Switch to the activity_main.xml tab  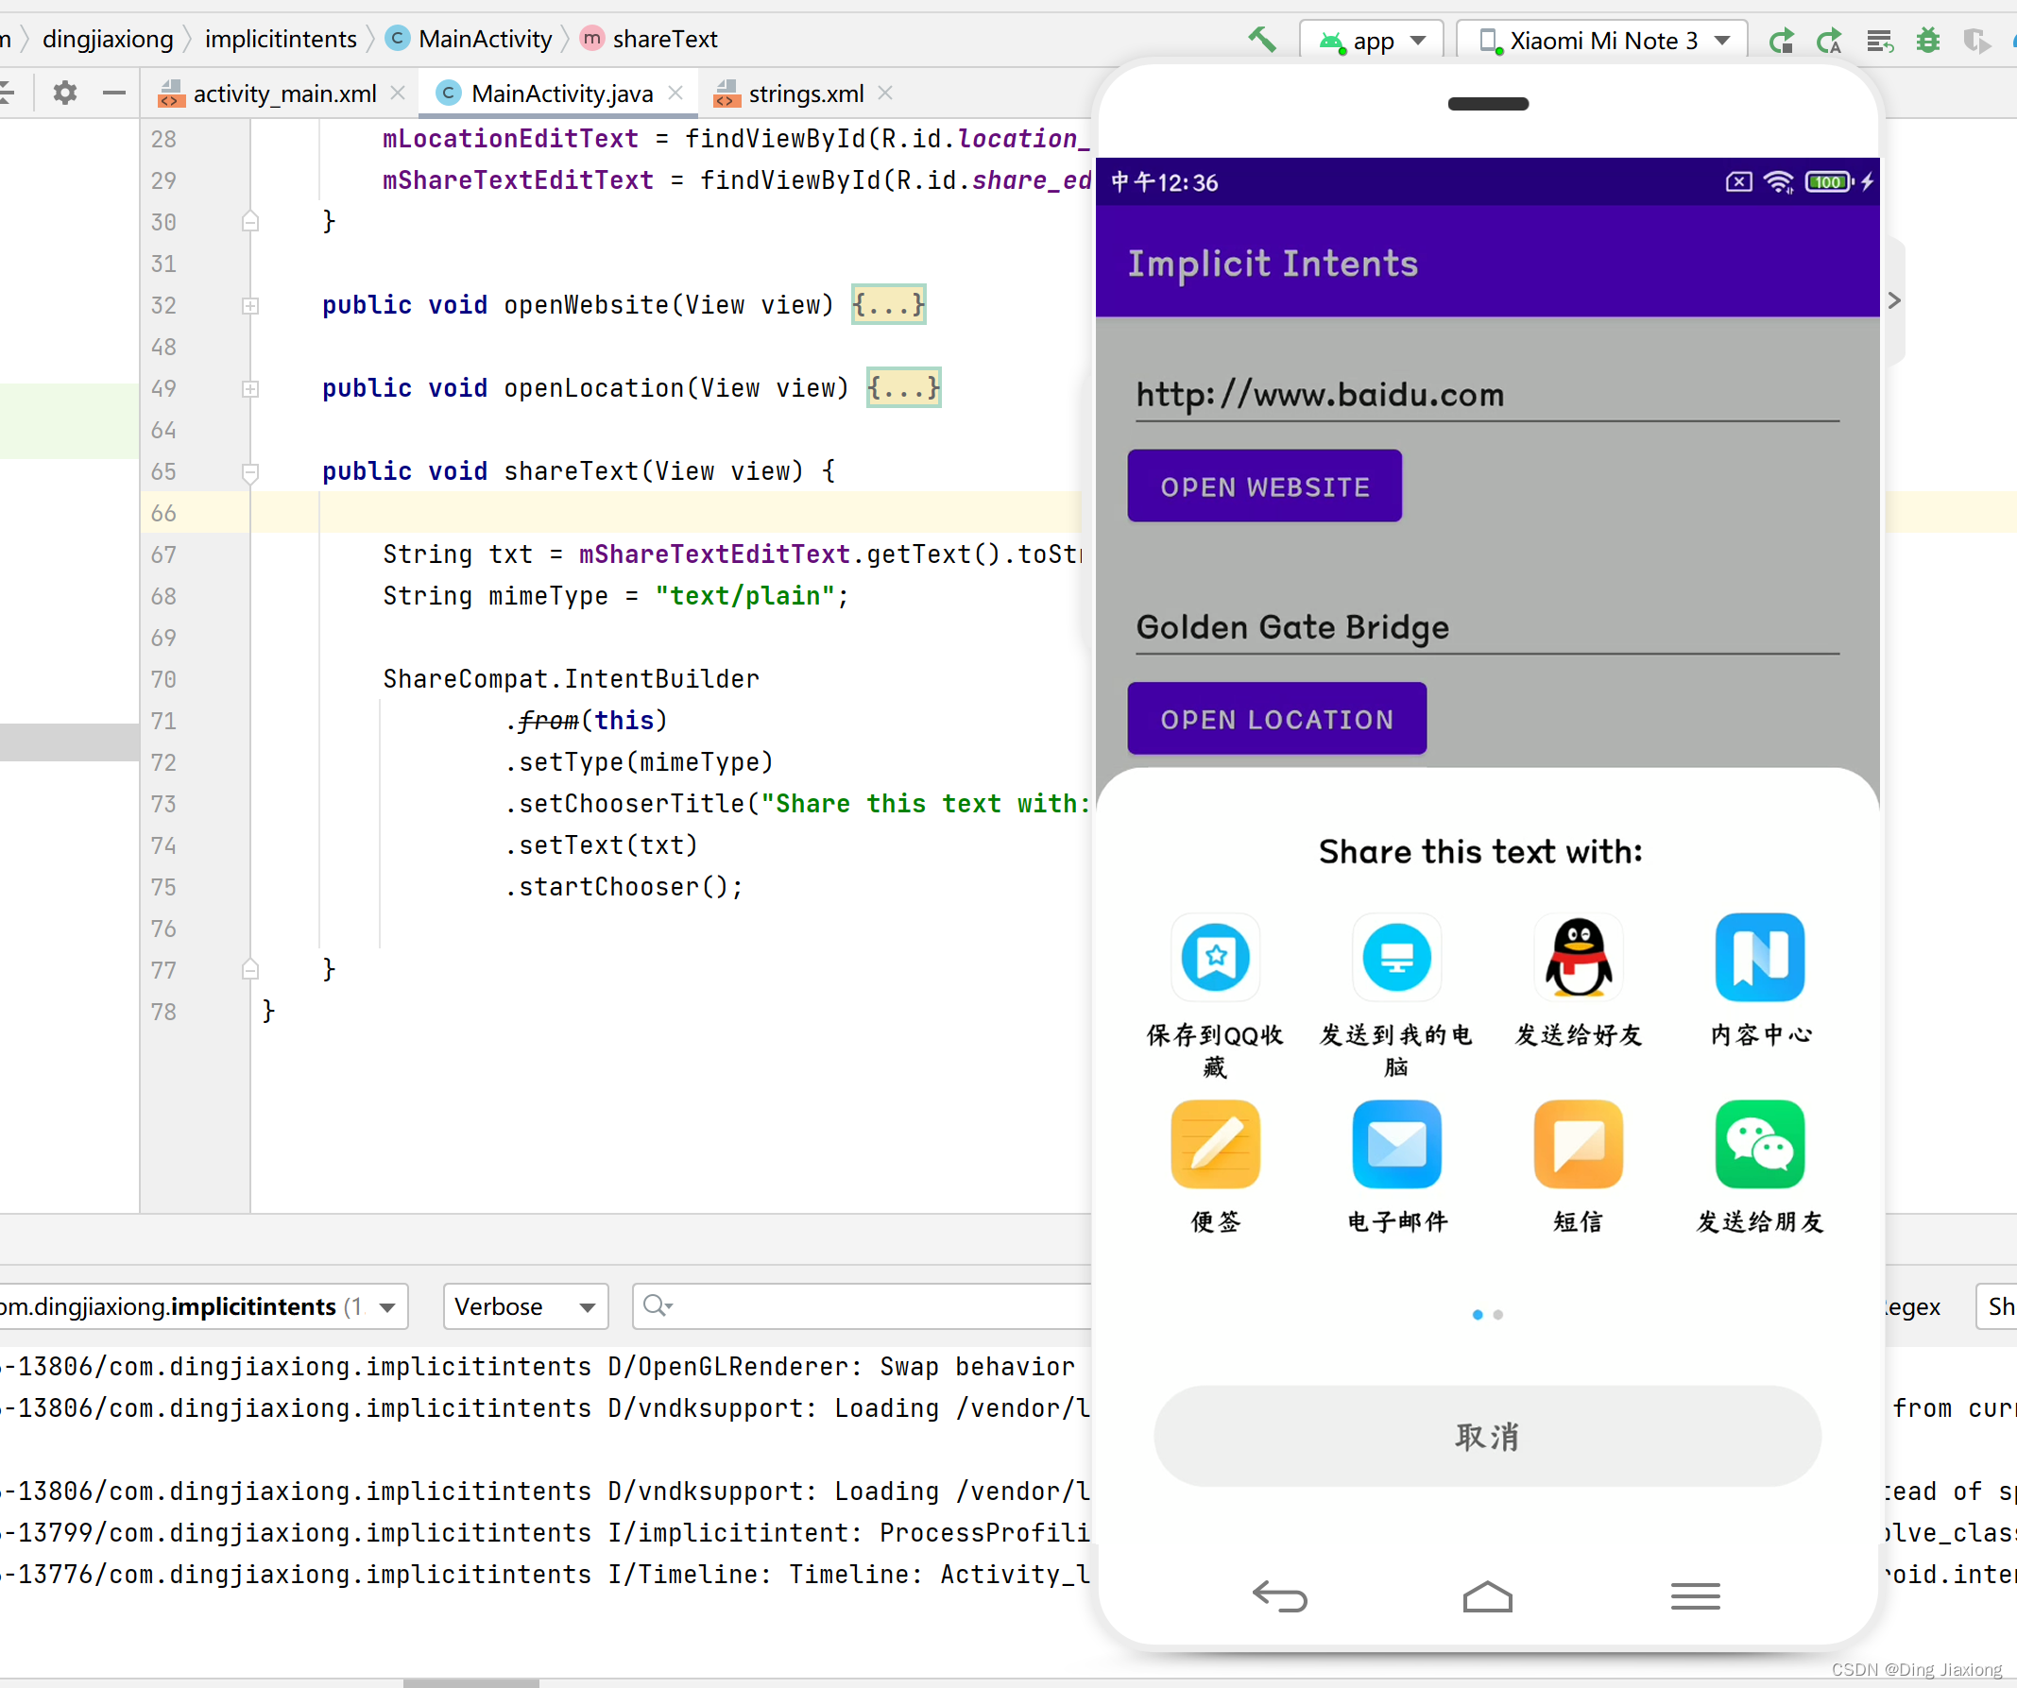(x=283, y=94)
